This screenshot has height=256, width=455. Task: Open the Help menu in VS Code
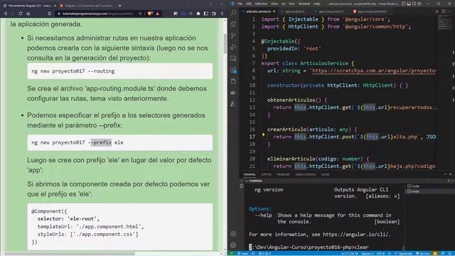(317, 4)
